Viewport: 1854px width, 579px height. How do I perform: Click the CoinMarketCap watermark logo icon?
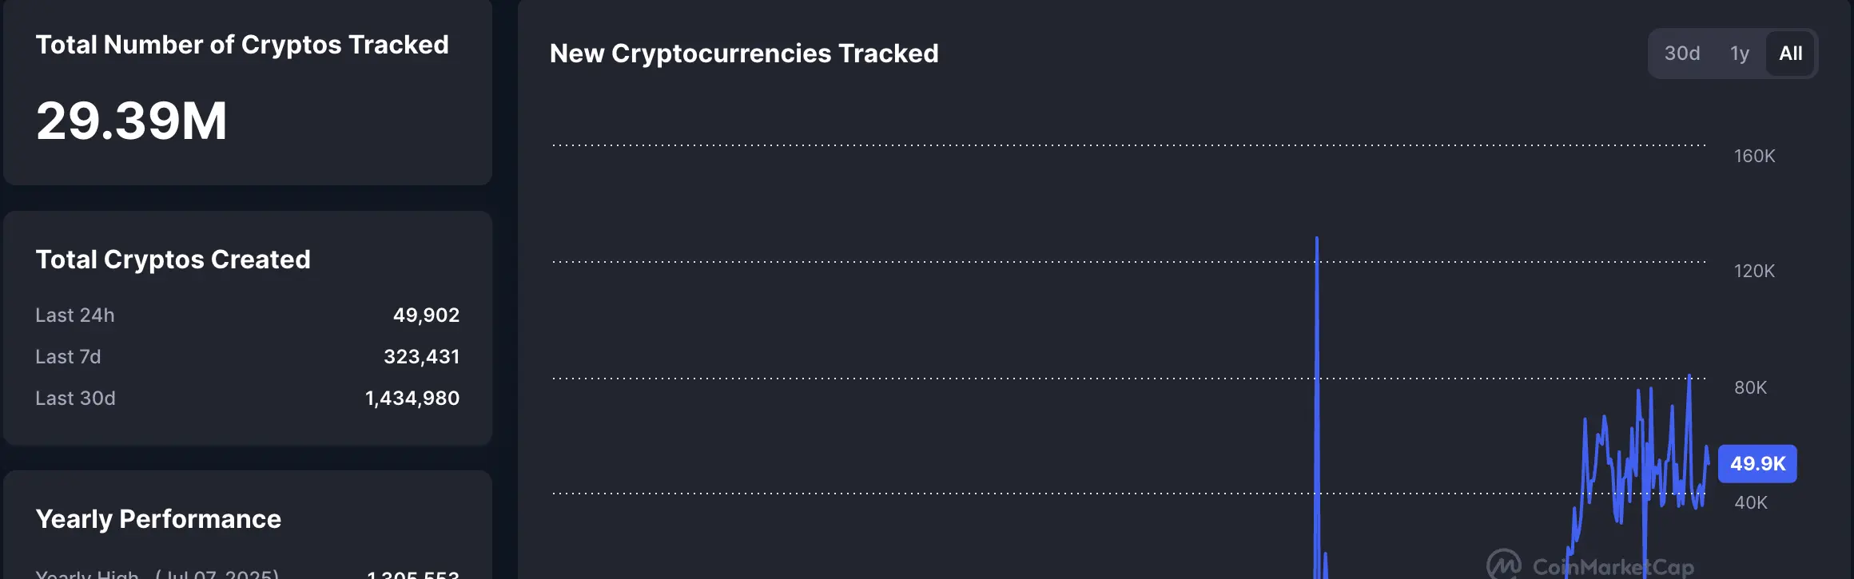[x=1503, y=565]
